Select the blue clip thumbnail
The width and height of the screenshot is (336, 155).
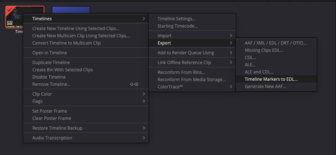(x=71, y=10)
